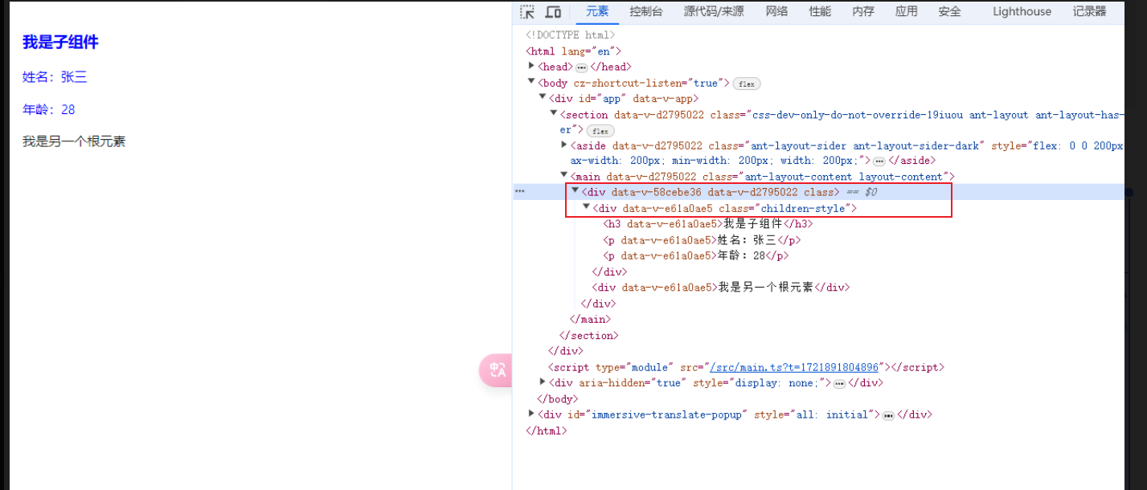Click the flex badge on body

(x=747, y=84)
